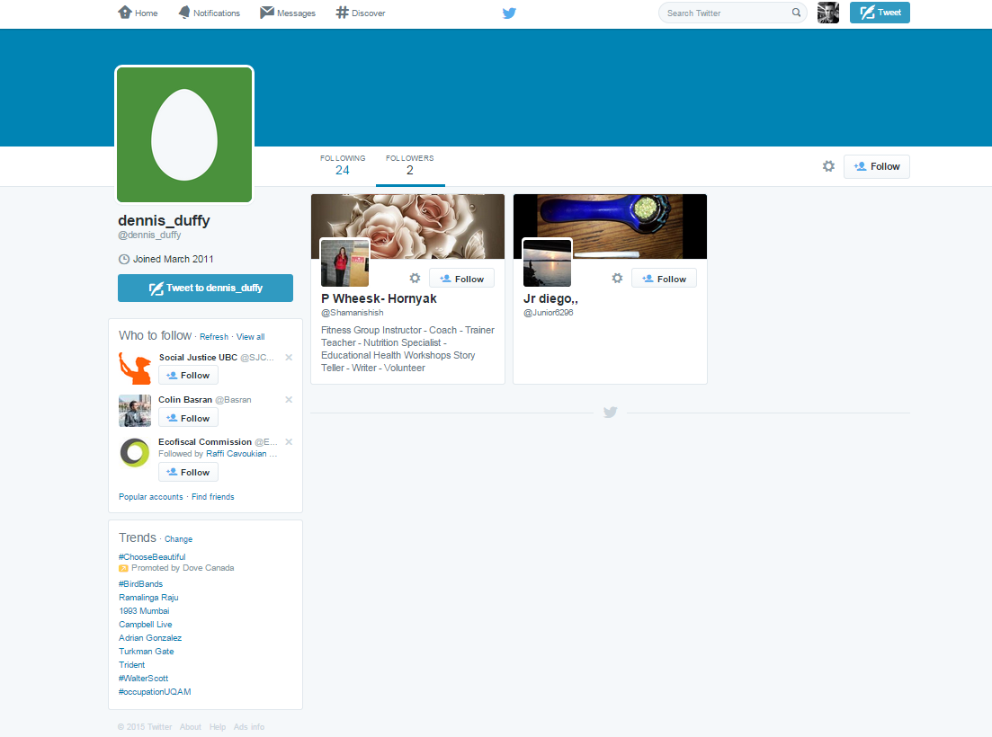Open gear dropdown on dennis_duffy profile
992x737 pixels.
click(x=828, y=166)
